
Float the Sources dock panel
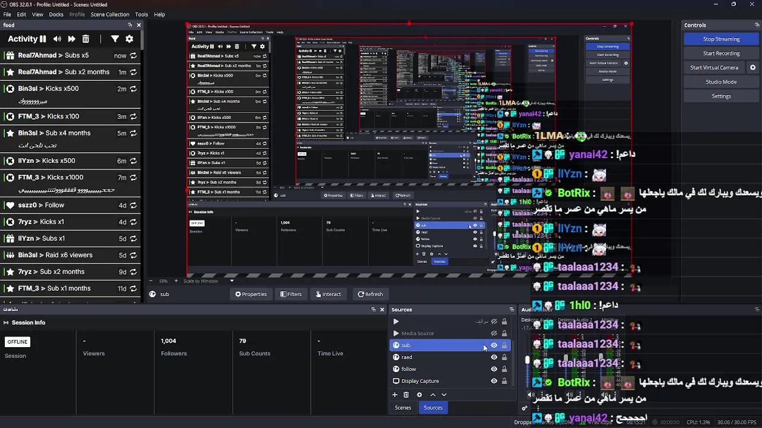[x=511, y=309]
